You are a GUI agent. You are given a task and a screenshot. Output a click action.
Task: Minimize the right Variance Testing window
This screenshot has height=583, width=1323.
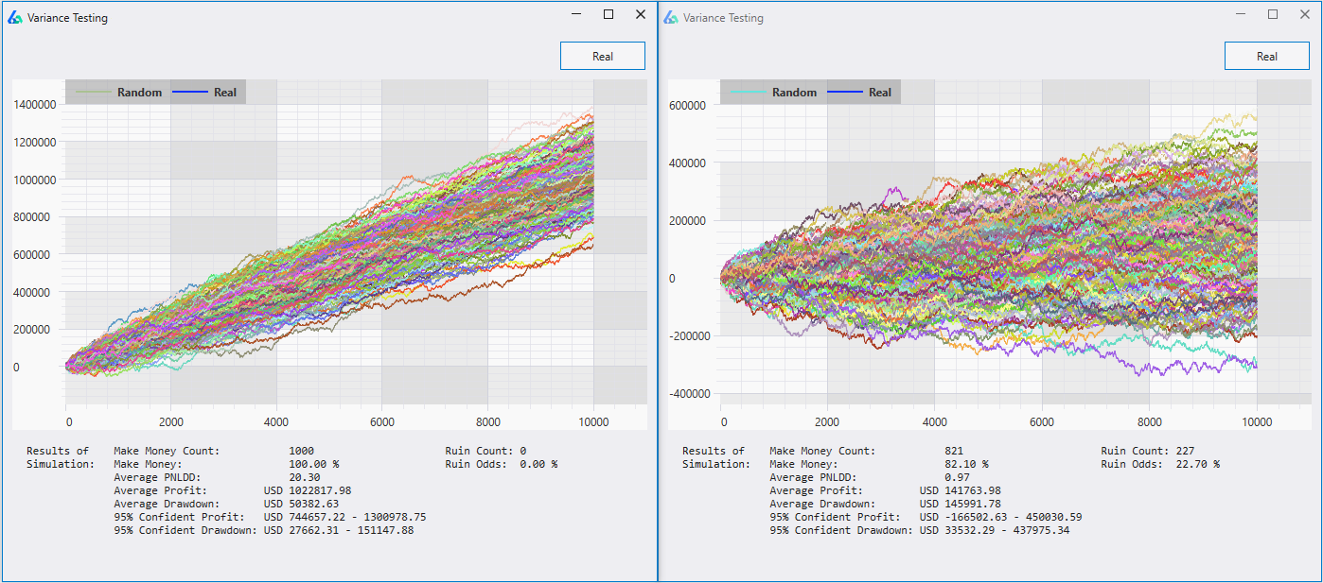point(1241,14)
